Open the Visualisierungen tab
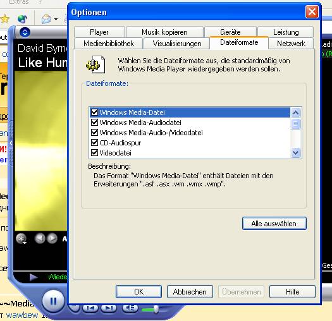 click(x=177, y=44)
